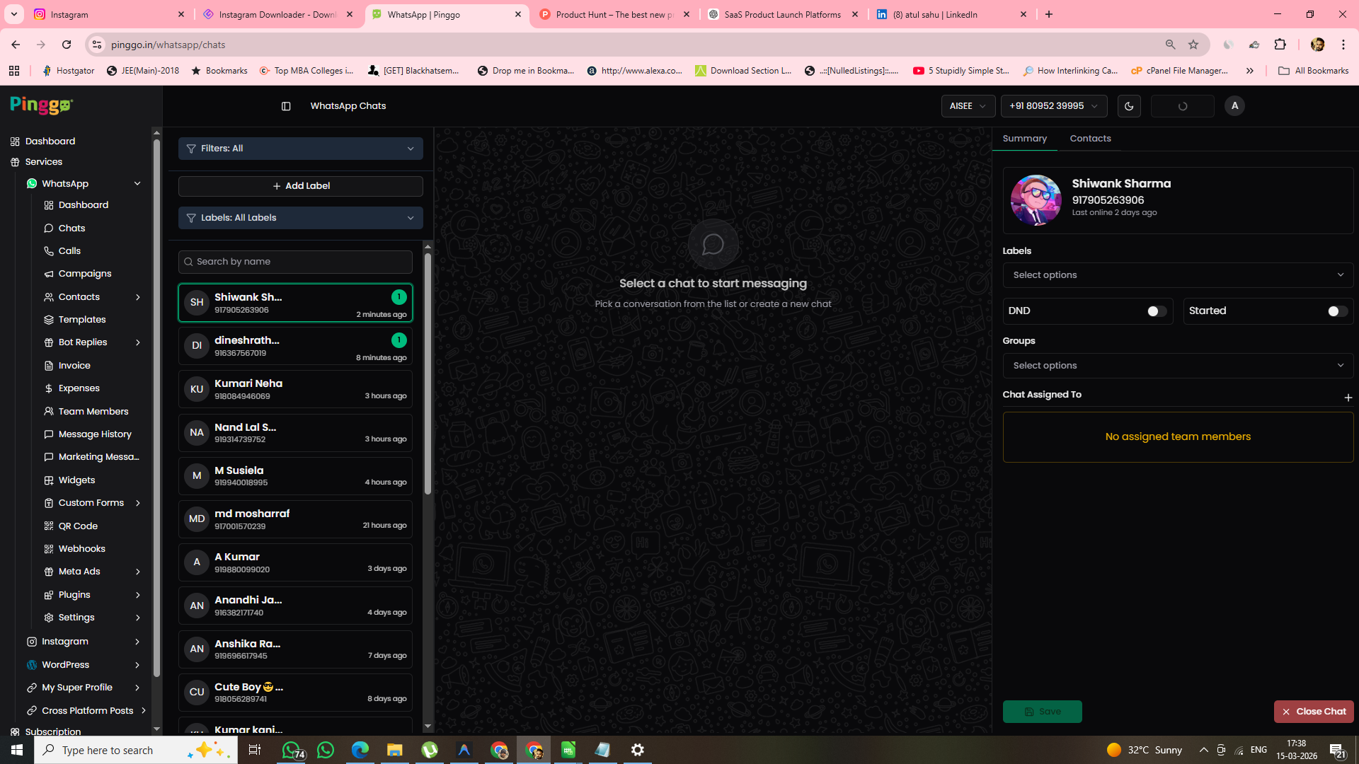The height and width of the screenshot is (764, 1359).
Task: Click the Add Label button
Action: pyautogui.click(x=300, y=186)
